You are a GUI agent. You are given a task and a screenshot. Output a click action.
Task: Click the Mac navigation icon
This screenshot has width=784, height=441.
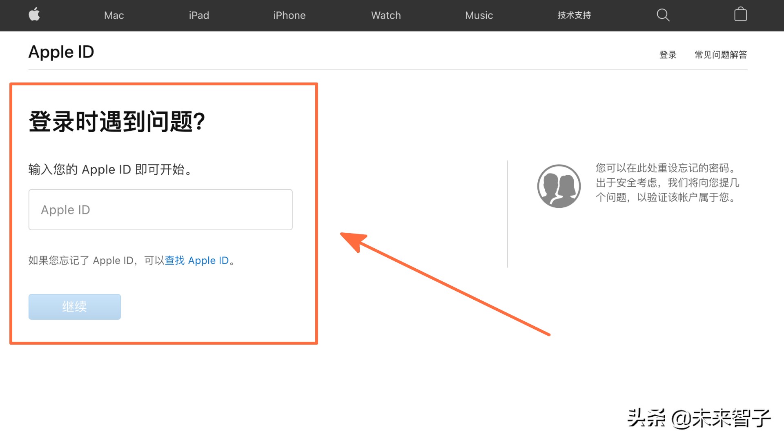pos(114,16)
